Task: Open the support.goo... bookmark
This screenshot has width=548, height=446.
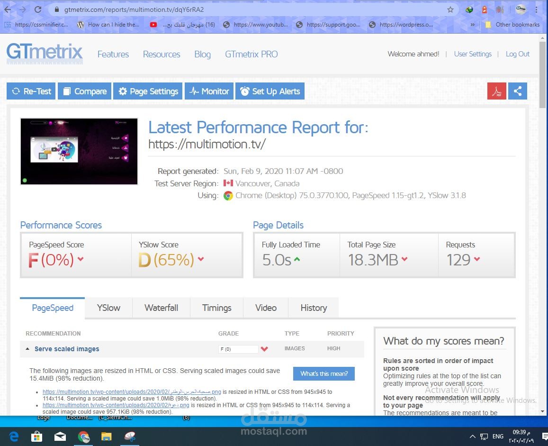Action: point(328,25)
